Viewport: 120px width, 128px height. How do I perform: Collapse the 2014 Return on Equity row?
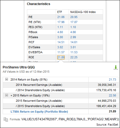click(7, 79)
